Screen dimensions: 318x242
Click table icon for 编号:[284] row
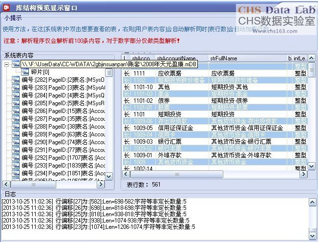(x=16, y=95)
